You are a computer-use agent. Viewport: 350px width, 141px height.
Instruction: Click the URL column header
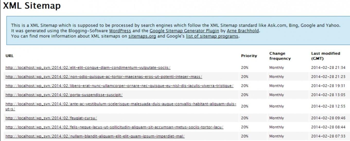click(10, 56)
